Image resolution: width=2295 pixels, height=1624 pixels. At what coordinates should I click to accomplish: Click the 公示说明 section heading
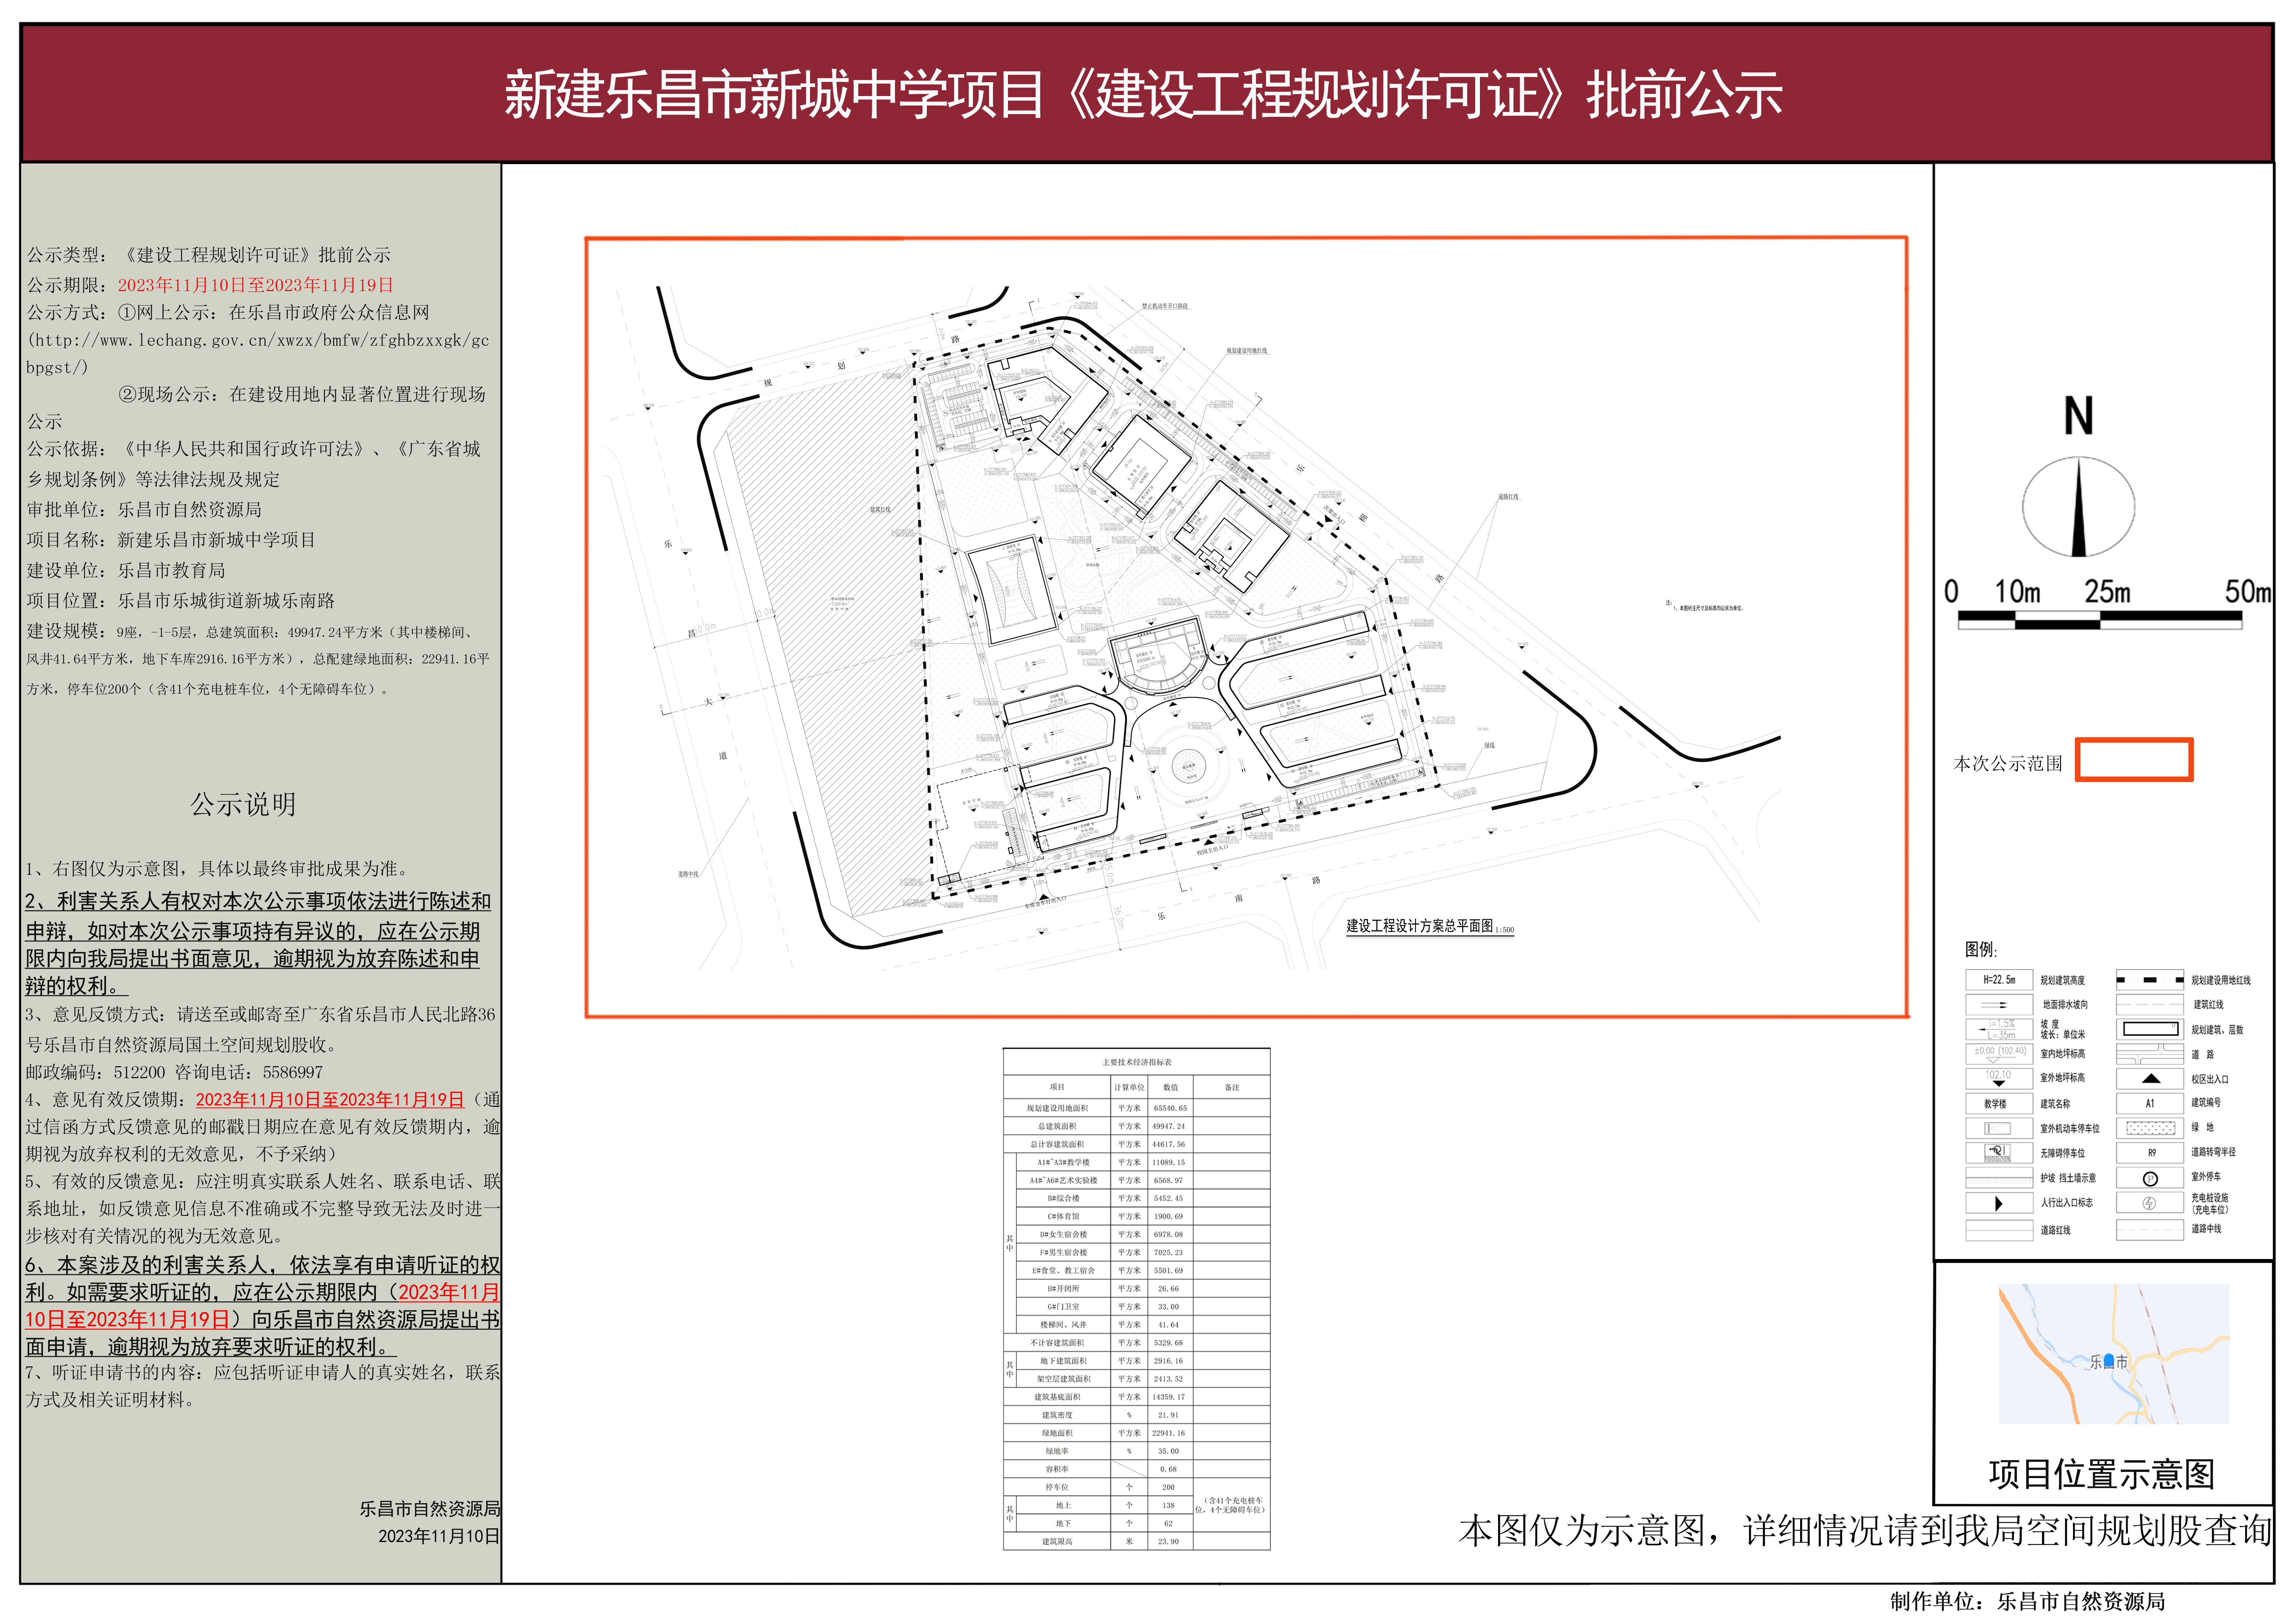pos(243,804)
